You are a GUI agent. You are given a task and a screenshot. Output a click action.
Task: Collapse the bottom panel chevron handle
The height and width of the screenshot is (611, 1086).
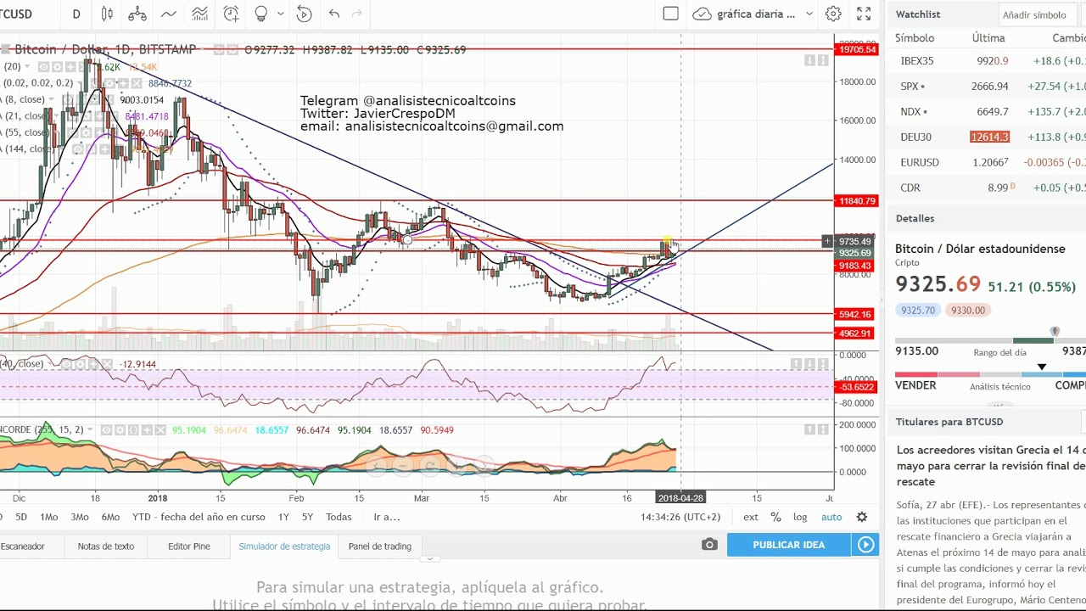[430, 559]
